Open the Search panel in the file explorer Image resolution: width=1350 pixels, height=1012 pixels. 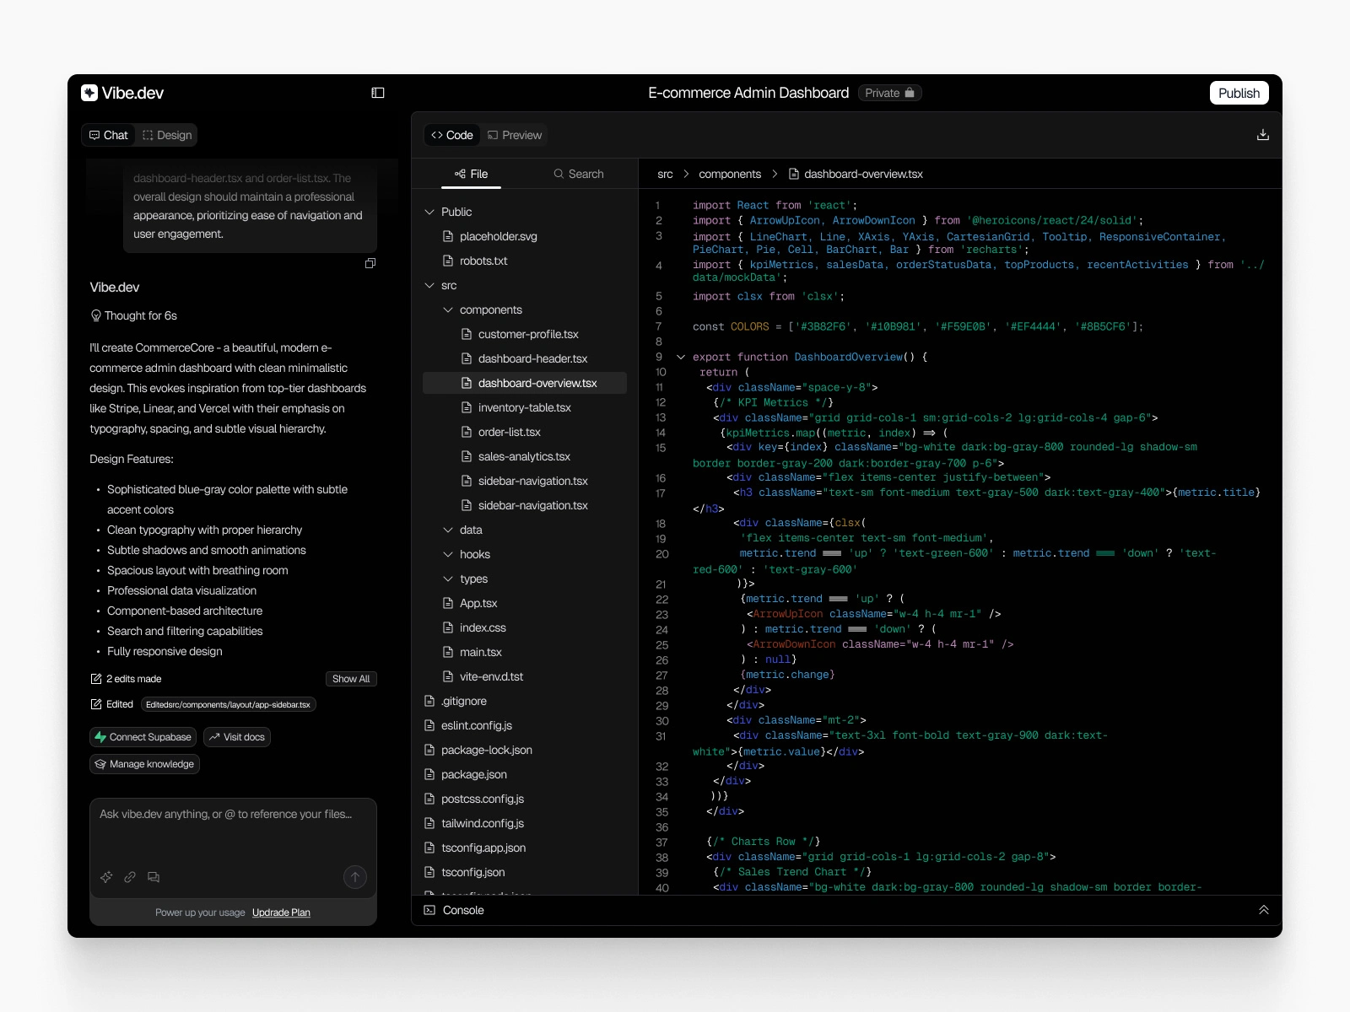pos(580,174)
